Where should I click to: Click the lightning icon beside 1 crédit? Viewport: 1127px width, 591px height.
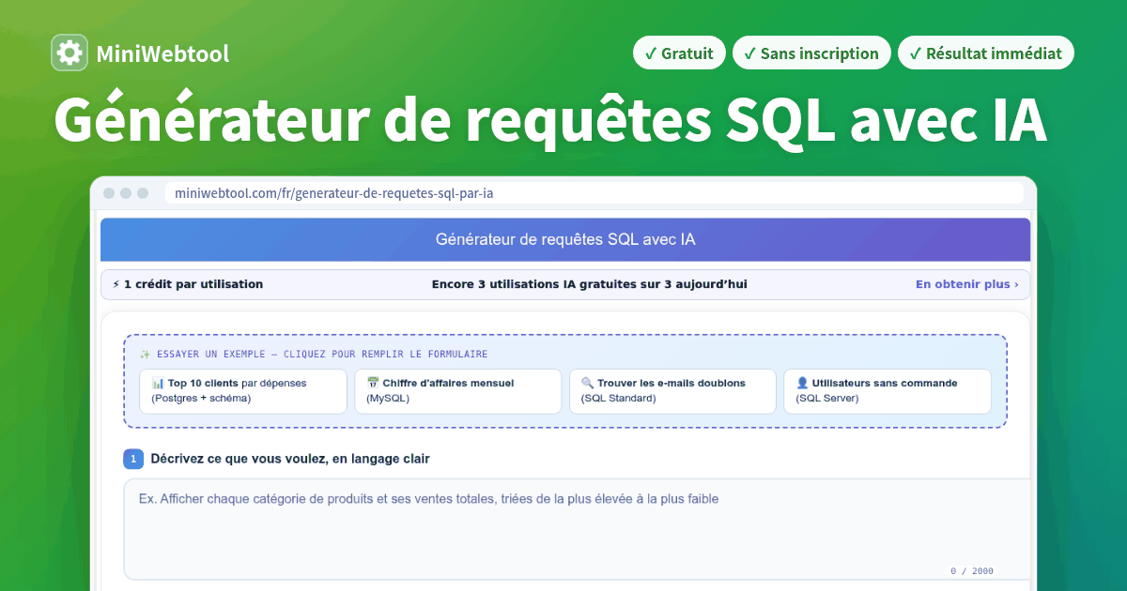[116, 284]
